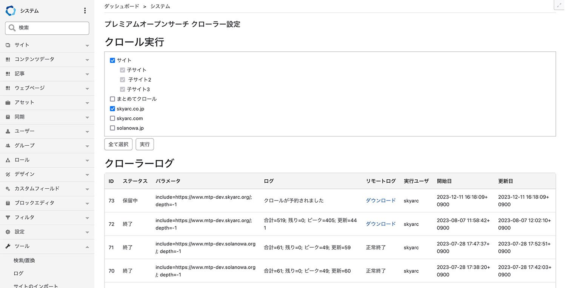566x288 pixels.
Task: Click the ユーザー person icon
Action: 8,131
